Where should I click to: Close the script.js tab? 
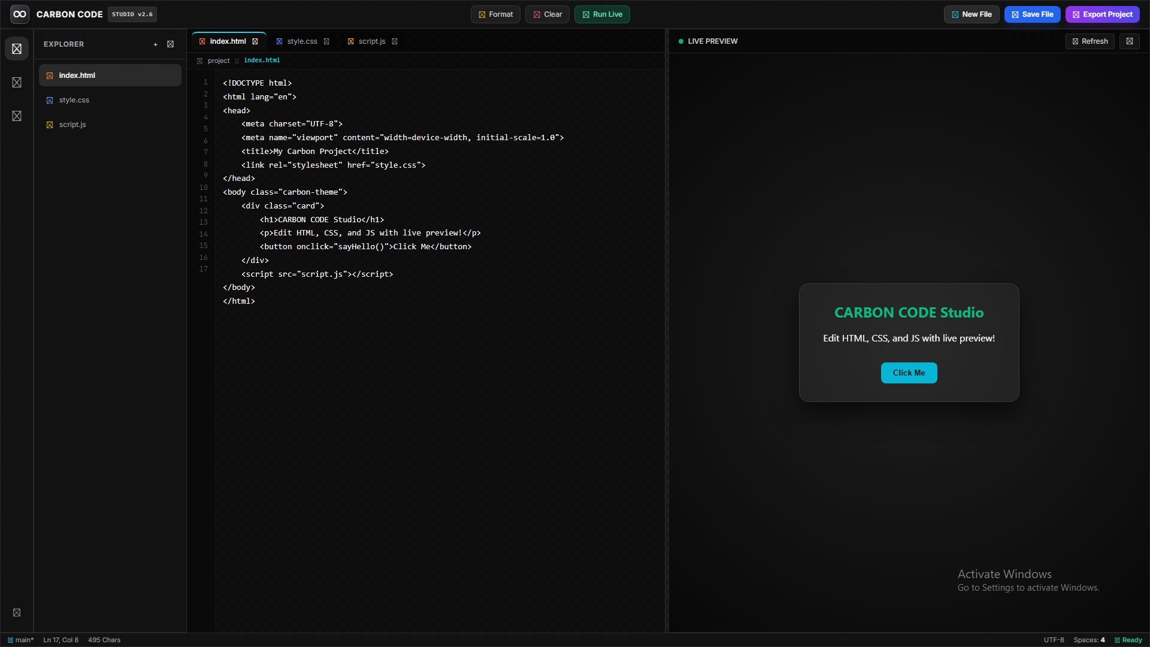(395, 41)
